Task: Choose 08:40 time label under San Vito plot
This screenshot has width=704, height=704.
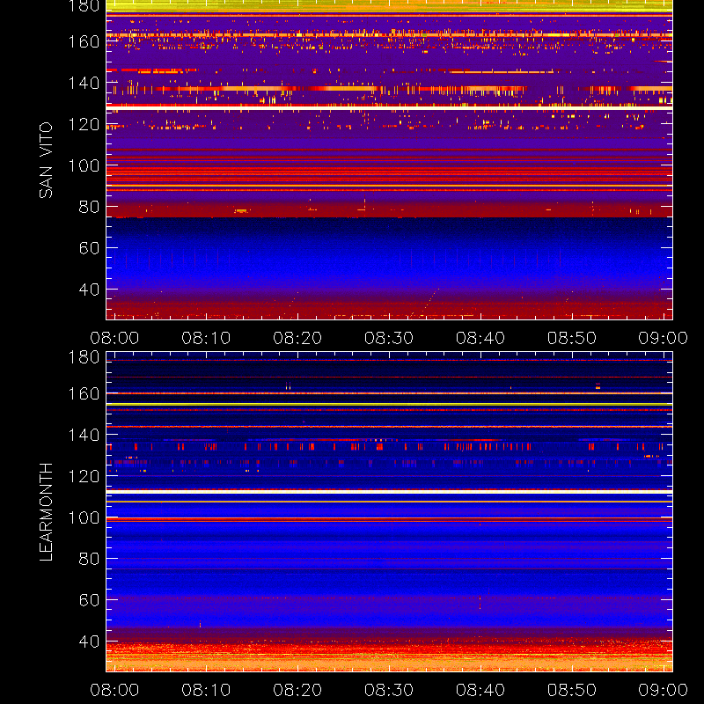Action: coord(480,338)
